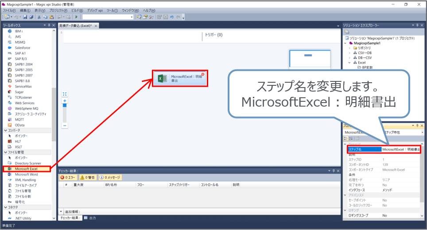427x230 pixels.
Task: Click the zoom in plus button
Action: pos(65,101)
